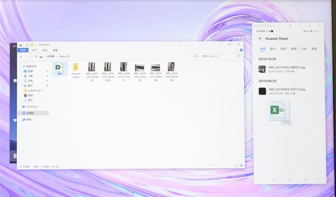Switch to large icons view in status bar
This screenshot has width=336, height=197.
pyautogui.click(x=241, y=165)
